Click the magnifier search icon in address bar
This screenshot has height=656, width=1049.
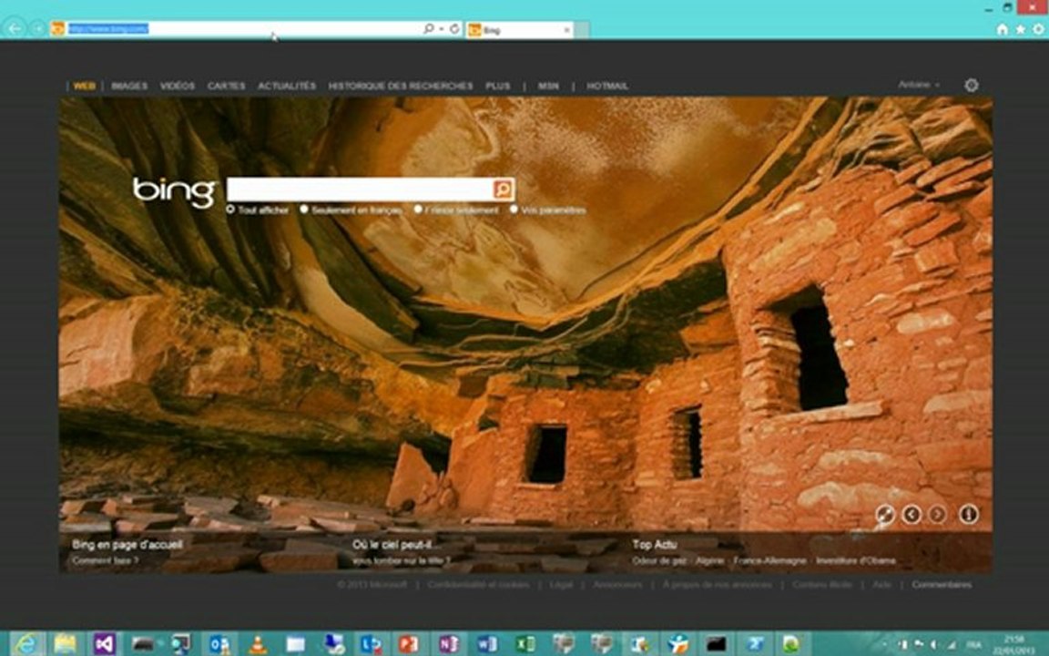(429, 29)
